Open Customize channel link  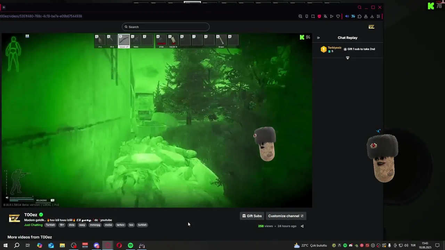point(286,216)
